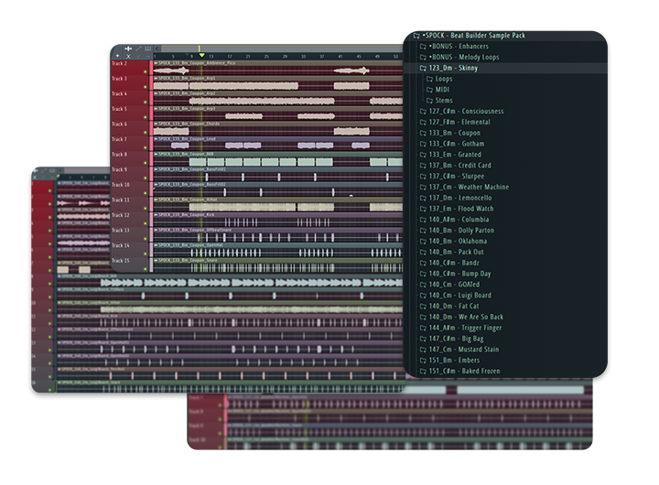Select the Track 5 header label
Screen dimensions: 659x485
120,109
